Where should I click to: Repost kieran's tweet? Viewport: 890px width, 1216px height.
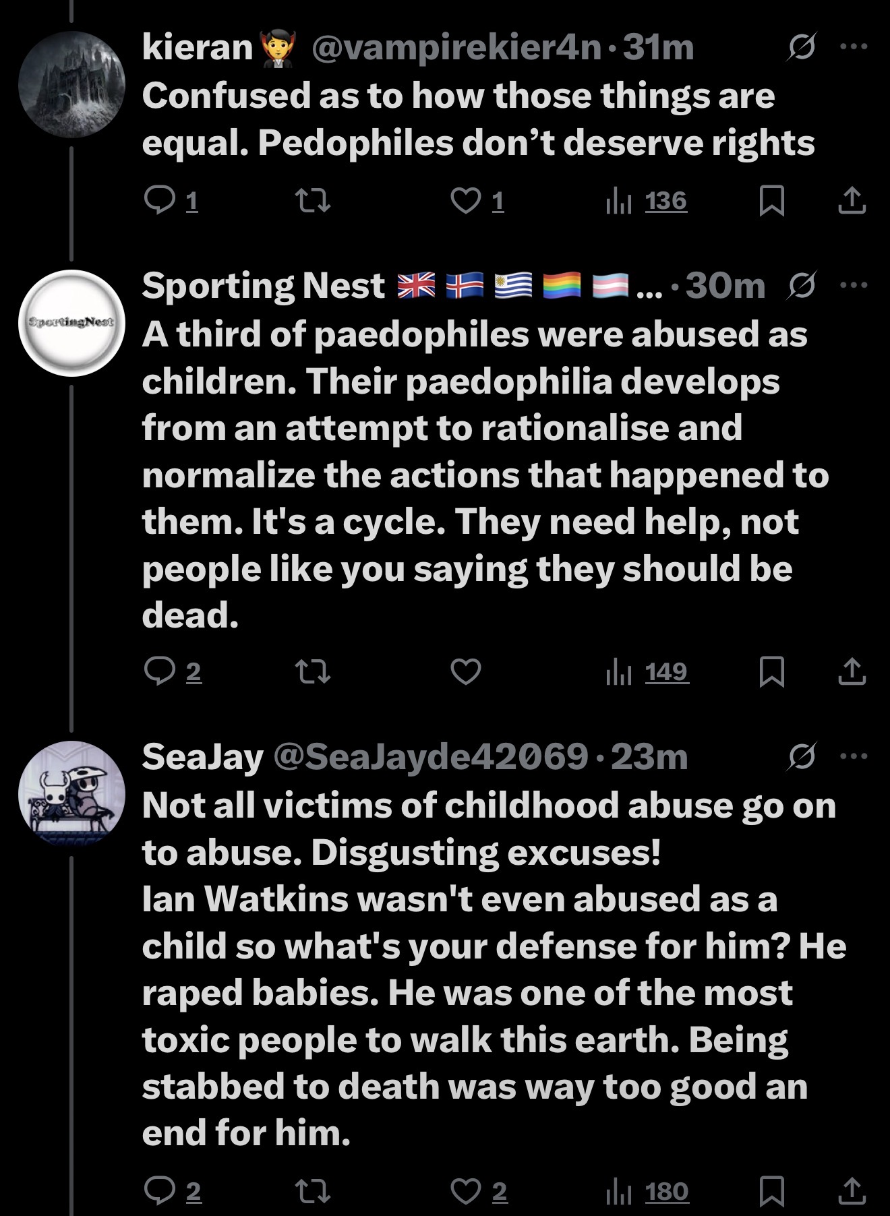314,200
